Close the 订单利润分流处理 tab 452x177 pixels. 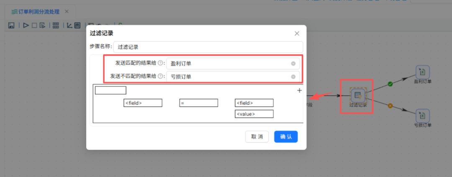(x=67, y=12)
